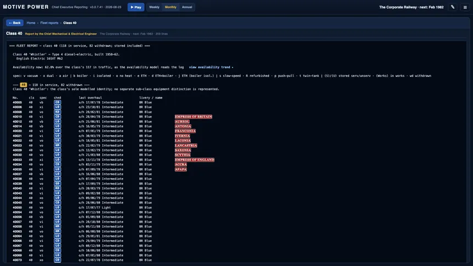The image size is (473, 266).
Task: Expand the view availability trend link
Action: (211, 67)
